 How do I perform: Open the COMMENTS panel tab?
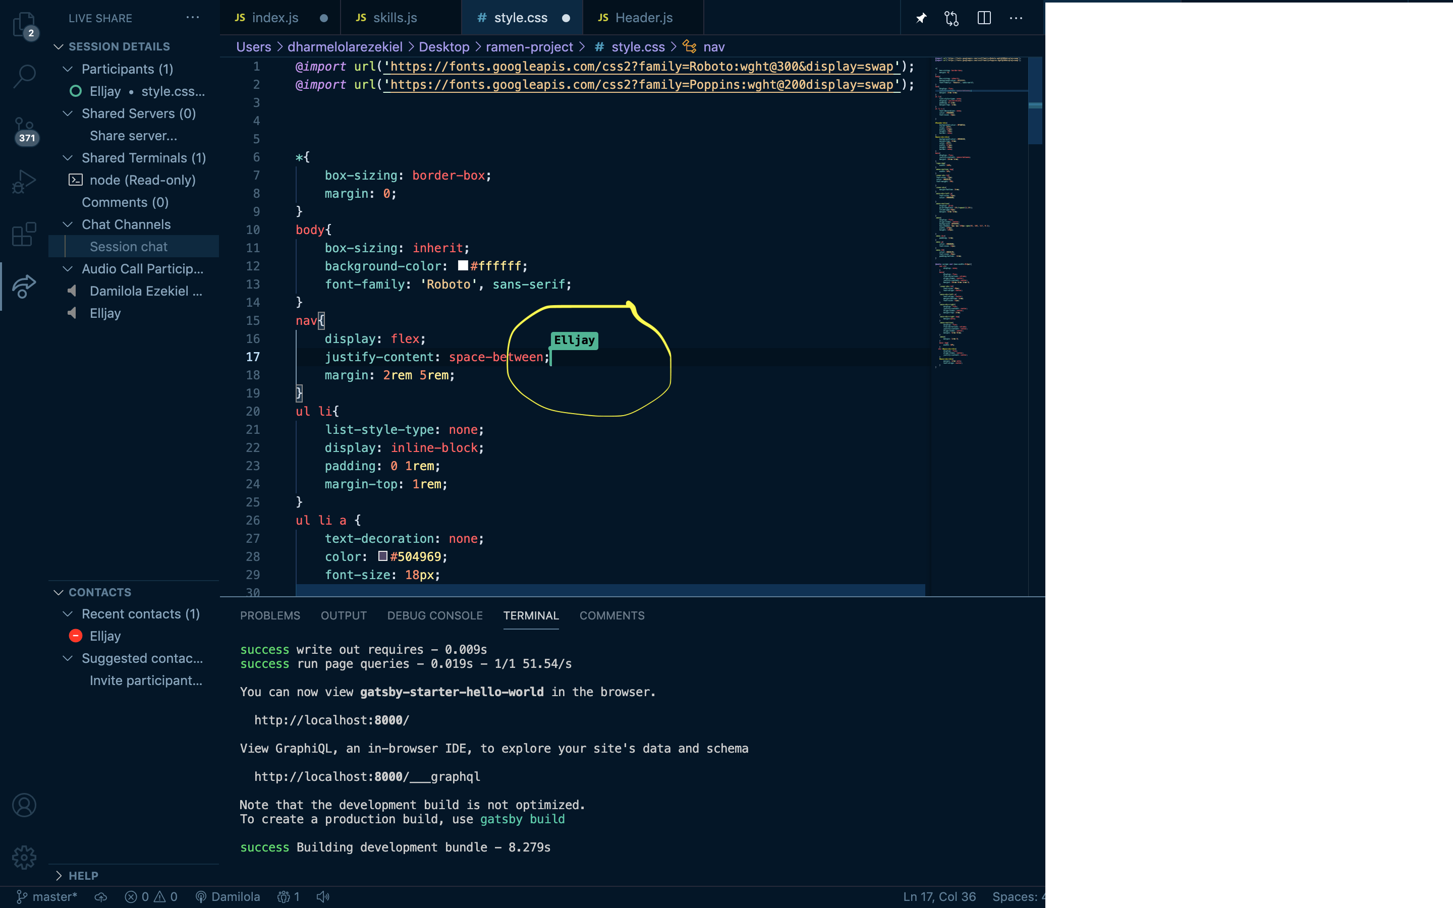point(612,615)
